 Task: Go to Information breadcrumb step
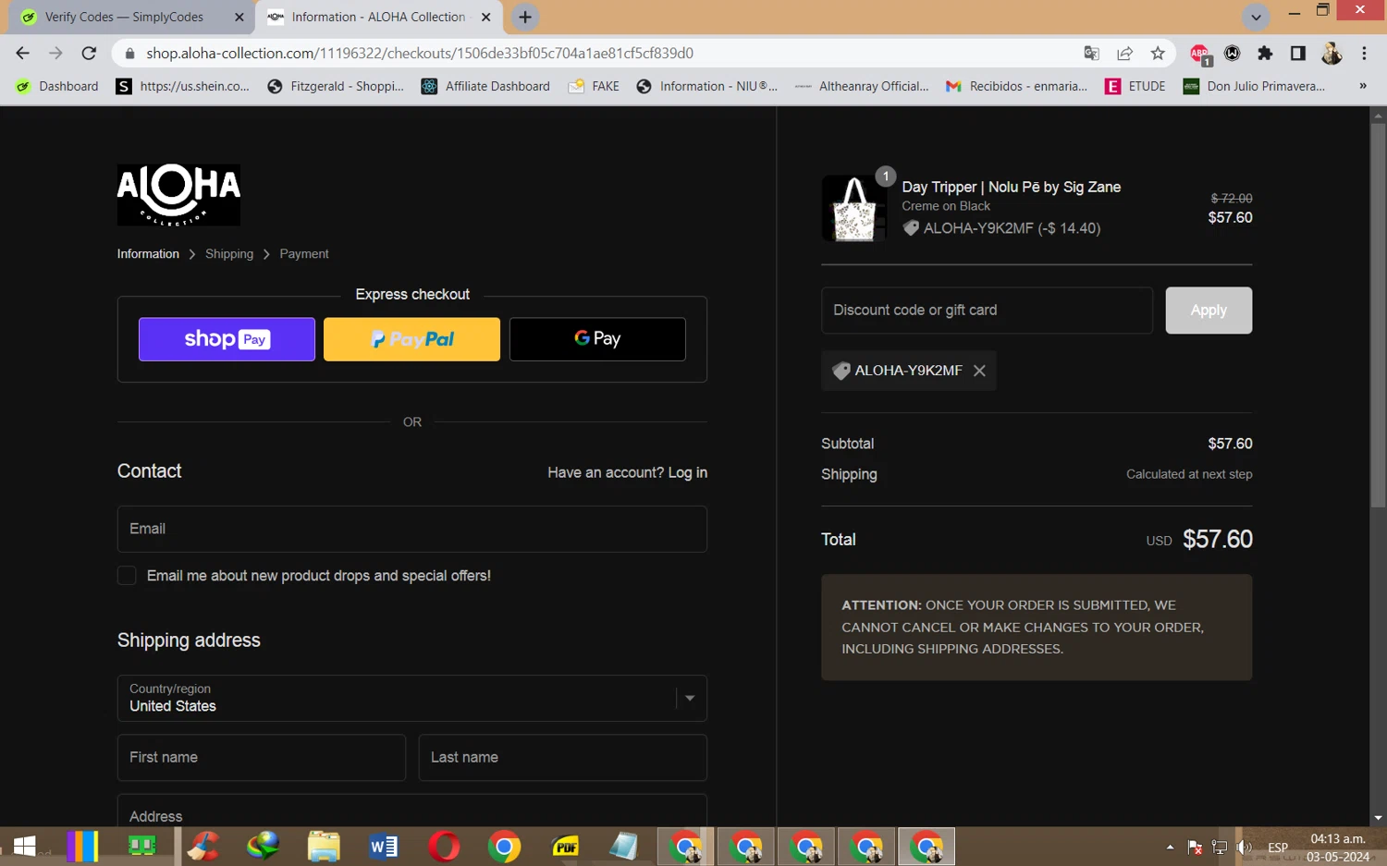(x=148, y=254)
